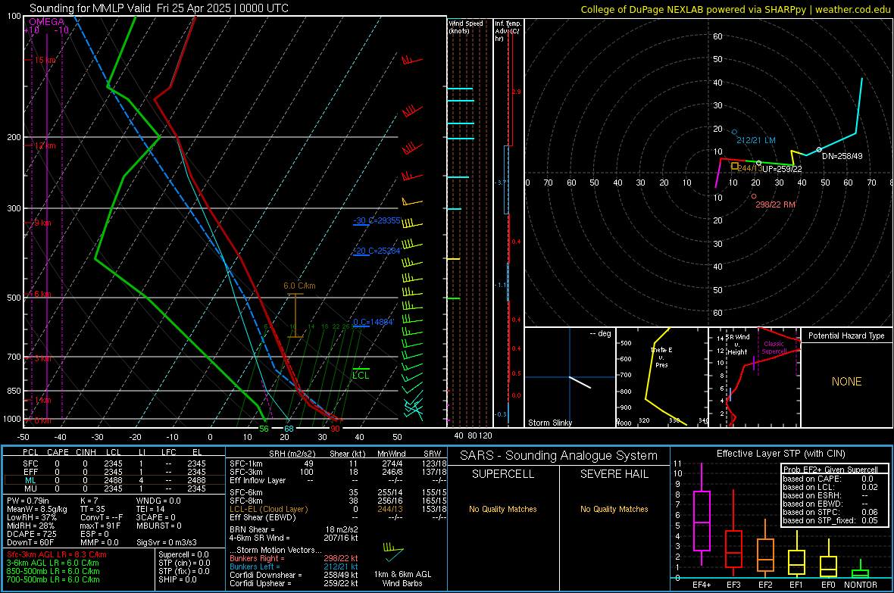Click the -20 C=25284' level label
The height and width of the screenshot is (593, 894).
[377, 251]
